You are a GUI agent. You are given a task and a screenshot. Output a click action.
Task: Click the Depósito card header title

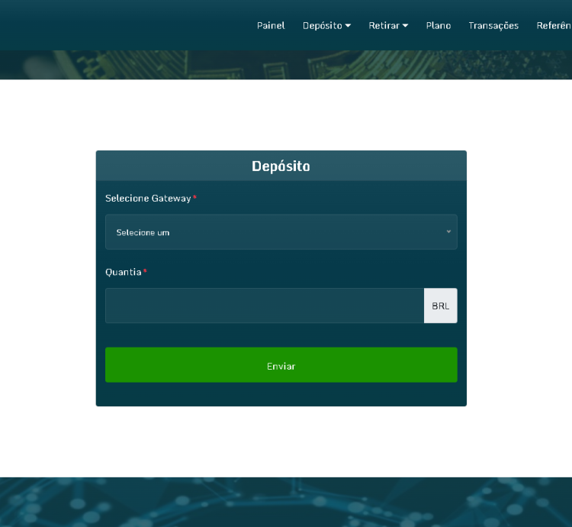pyautogui.click(x=281, y=166)
